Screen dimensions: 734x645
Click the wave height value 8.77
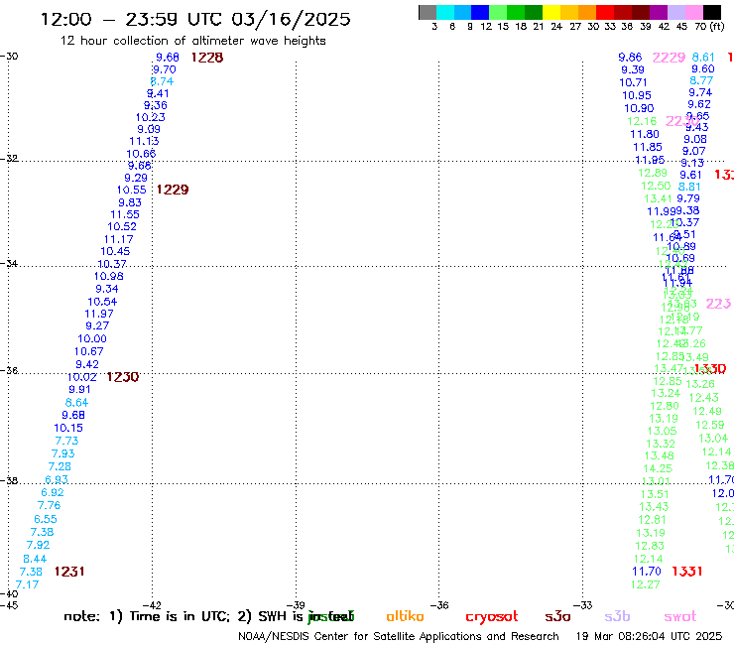click(x=701, y=80)
